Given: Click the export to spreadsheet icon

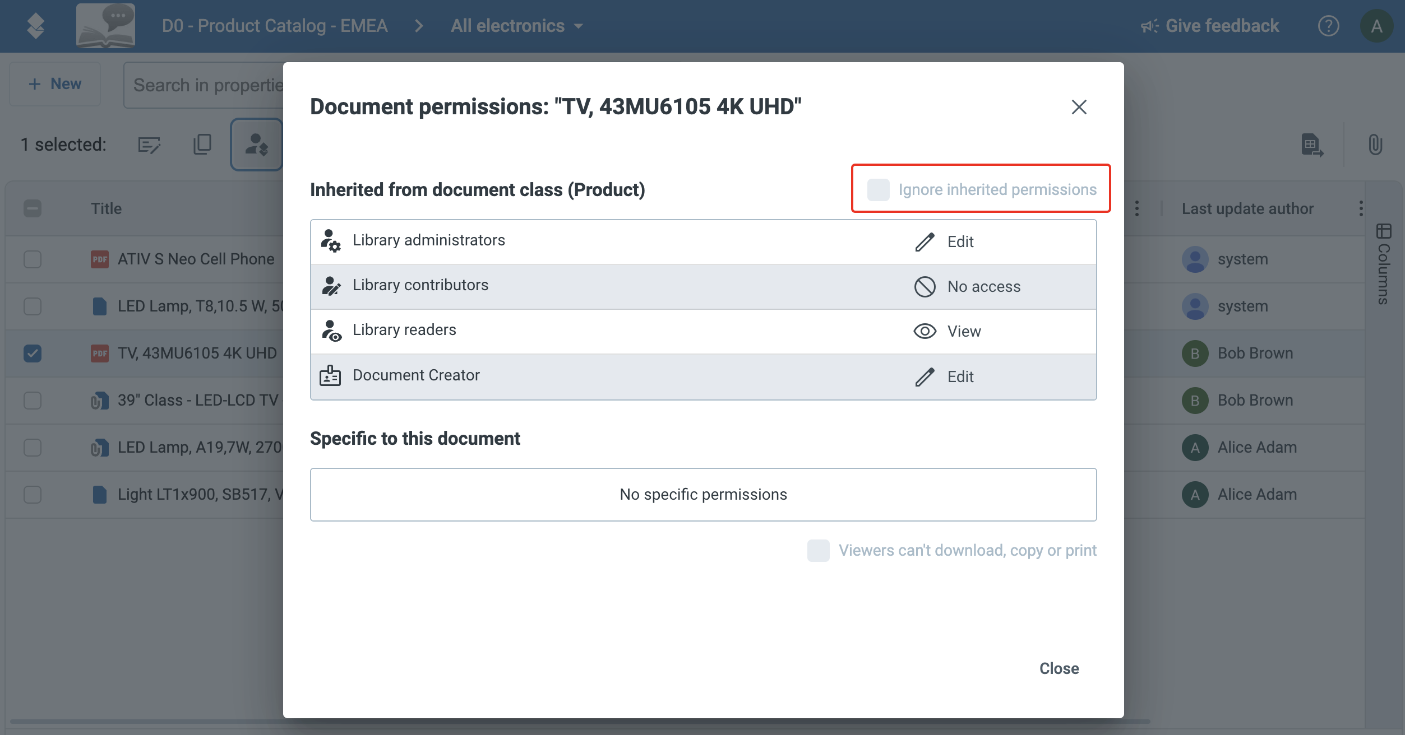Looking at the screenshot, I should 1312,145.
